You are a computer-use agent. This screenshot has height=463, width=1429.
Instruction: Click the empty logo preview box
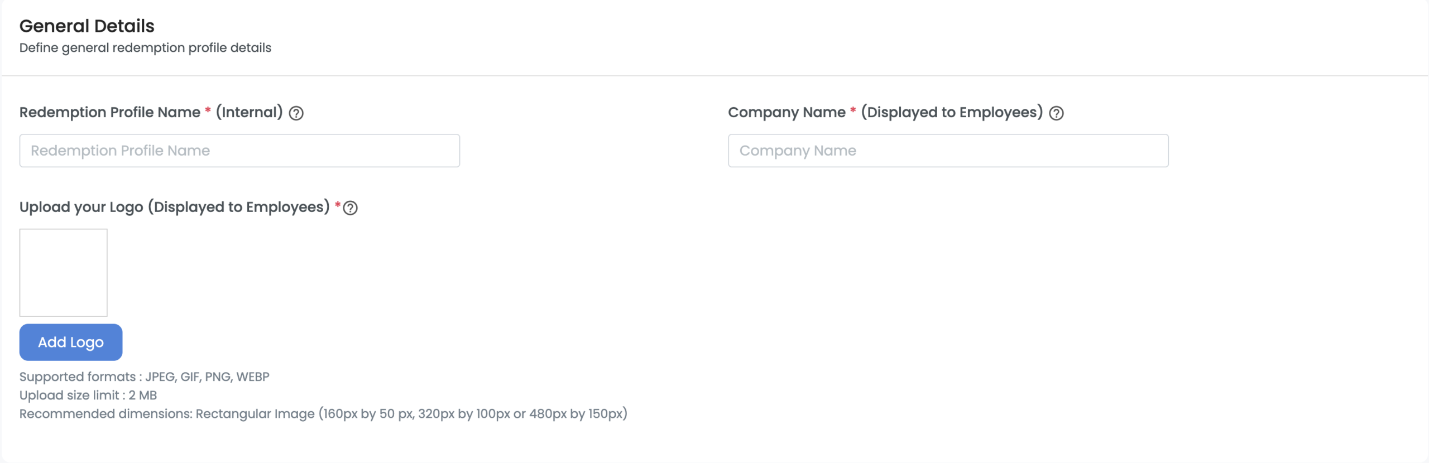[x=64, y=272]
